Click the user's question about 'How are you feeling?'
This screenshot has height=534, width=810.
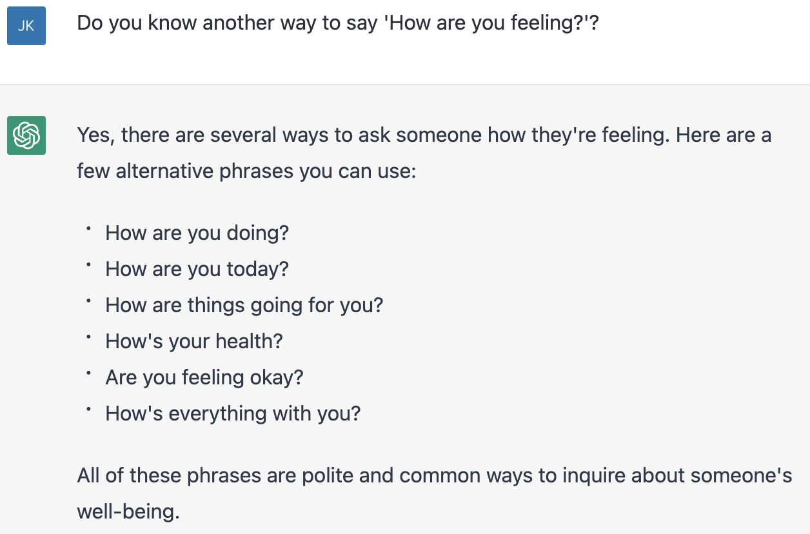click(337, 24)
